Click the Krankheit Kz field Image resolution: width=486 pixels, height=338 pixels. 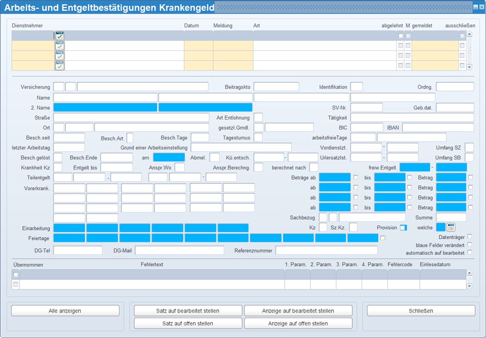click(x=58, y=167)
